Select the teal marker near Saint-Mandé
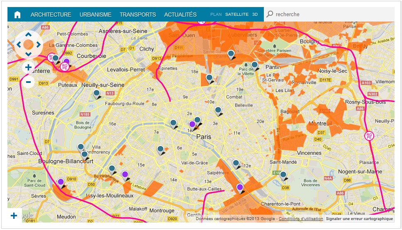 coord(283,175)
